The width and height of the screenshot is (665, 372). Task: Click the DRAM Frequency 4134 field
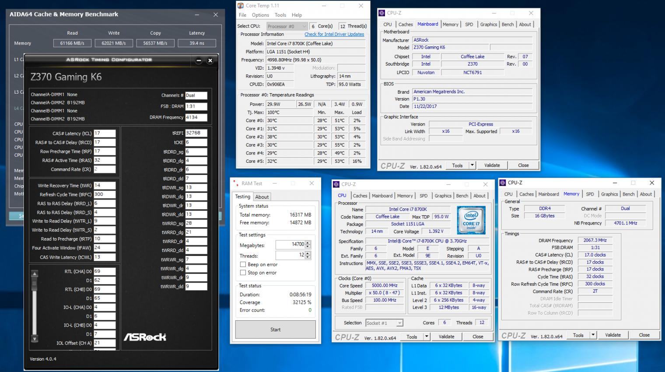tap(196, 117)
